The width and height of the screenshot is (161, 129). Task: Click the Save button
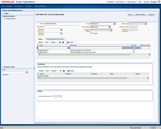[x=130, y=14]
